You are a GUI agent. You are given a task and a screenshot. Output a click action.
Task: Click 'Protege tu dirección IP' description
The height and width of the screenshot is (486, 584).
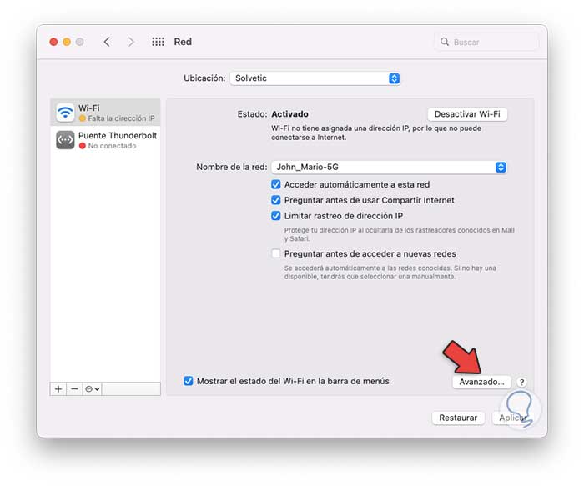tap(400, 234)
